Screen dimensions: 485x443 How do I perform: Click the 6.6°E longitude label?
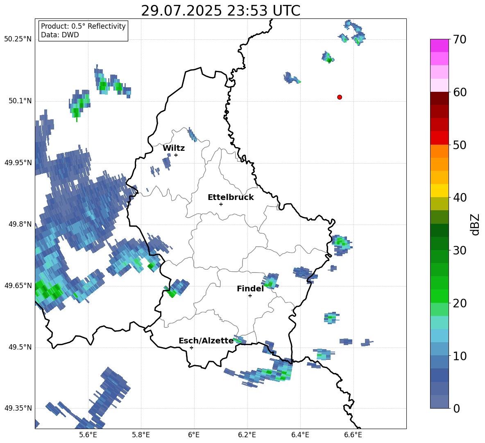353,435
